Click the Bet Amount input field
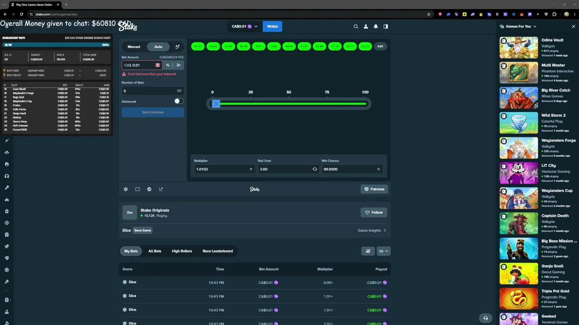Image resolution: width=579 pixels, height=325 pixels. point(141,65)
